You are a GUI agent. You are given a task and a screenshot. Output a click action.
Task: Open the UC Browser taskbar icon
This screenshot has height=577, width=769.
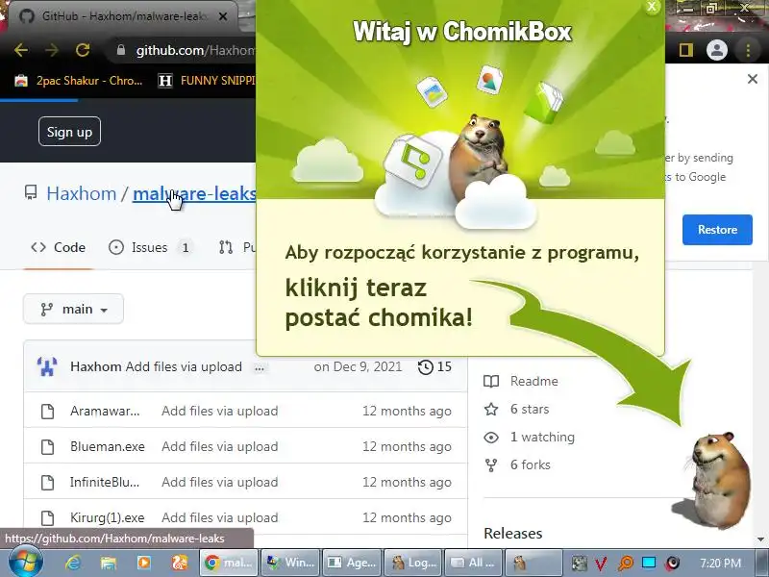tap(179, 563)
